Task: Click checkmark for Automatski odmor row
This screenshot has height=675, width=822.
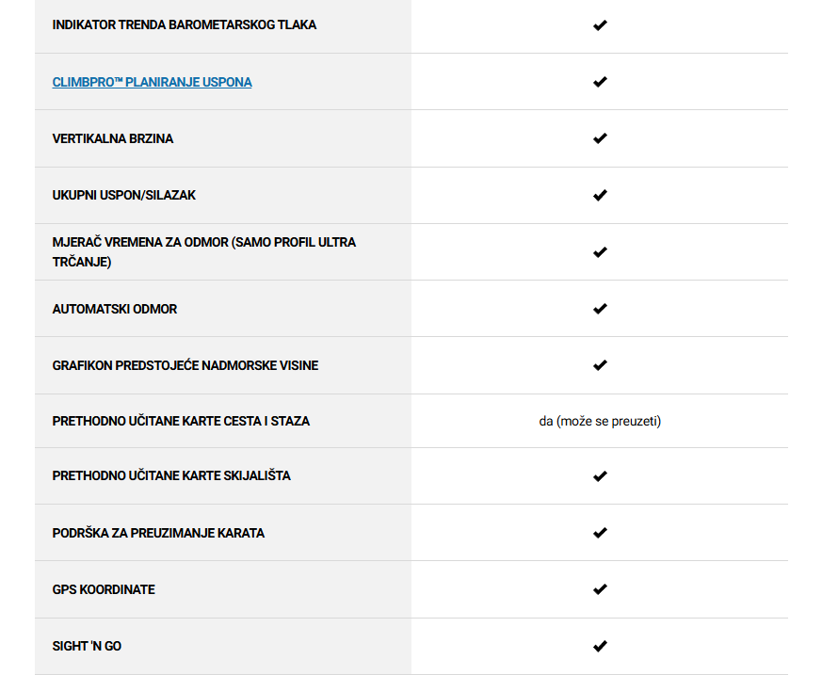Action: [600, 309]
